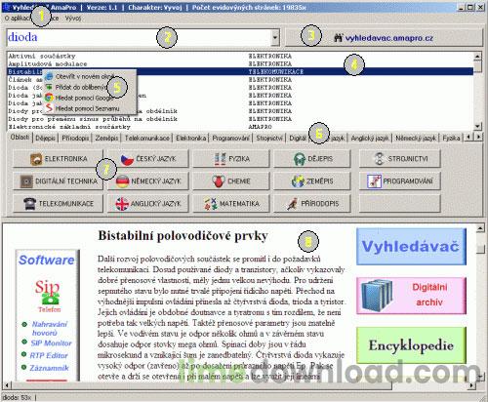Viewport: 488px width, 402px height.
Task: Click the Přírodopis bird icon
Action: pyautogui.click(x=292, y=204)
